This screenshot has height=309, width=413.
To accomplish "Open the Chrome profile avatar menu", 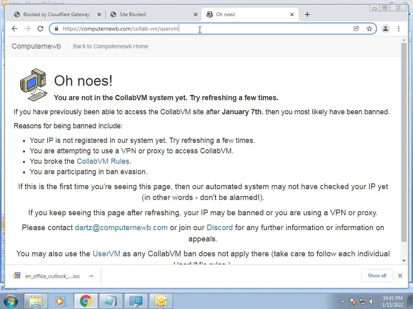I will (385, 29).
